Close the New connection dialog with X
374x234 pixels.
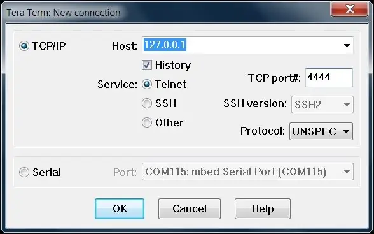[x=350, y=10]
